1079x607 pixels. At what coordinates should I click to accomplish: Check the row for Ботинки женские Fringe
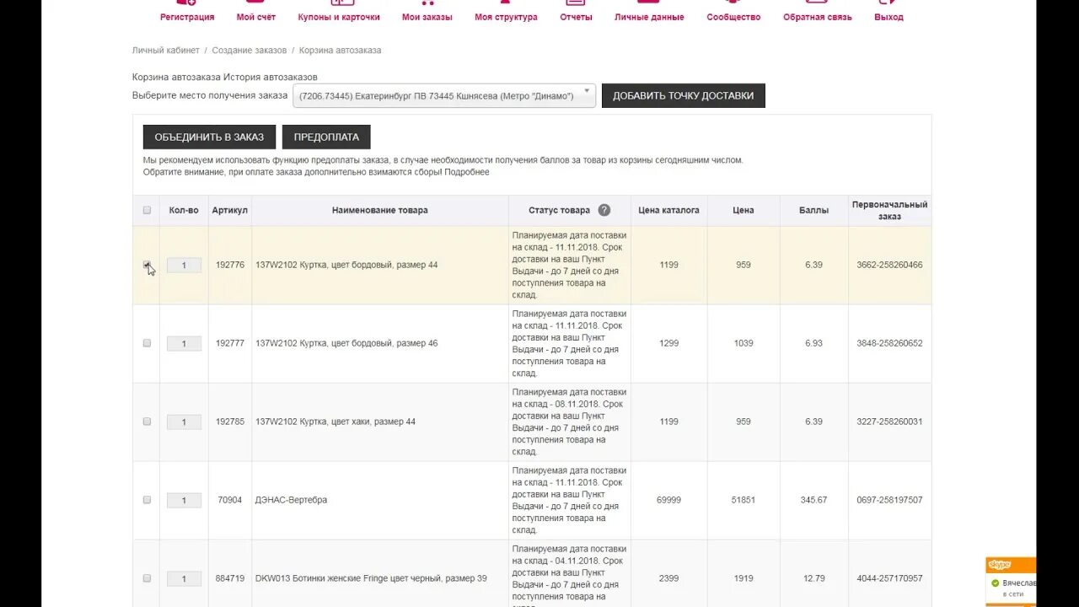147,578
